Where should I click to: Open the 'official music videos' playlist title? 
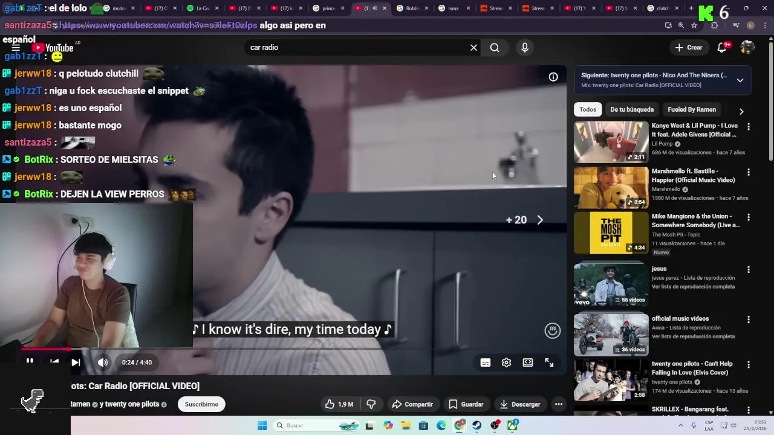(x=680, y=318)
